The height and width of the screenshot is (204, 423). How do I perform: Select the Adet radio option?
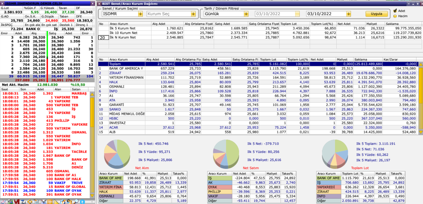(395, 11)
